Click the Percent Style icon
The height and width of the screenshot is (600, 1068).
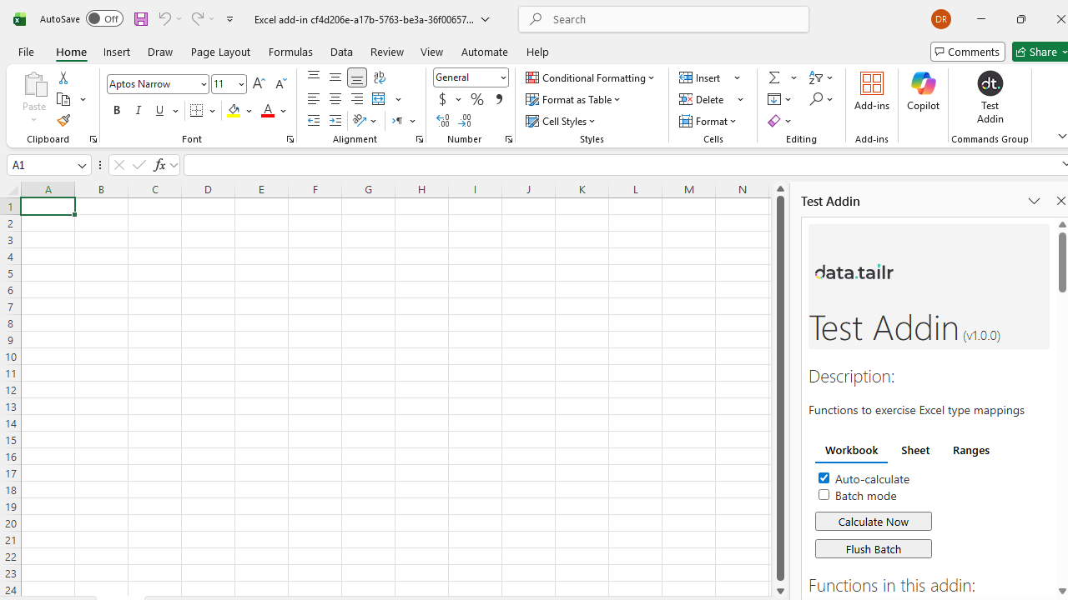coord(476,99)
